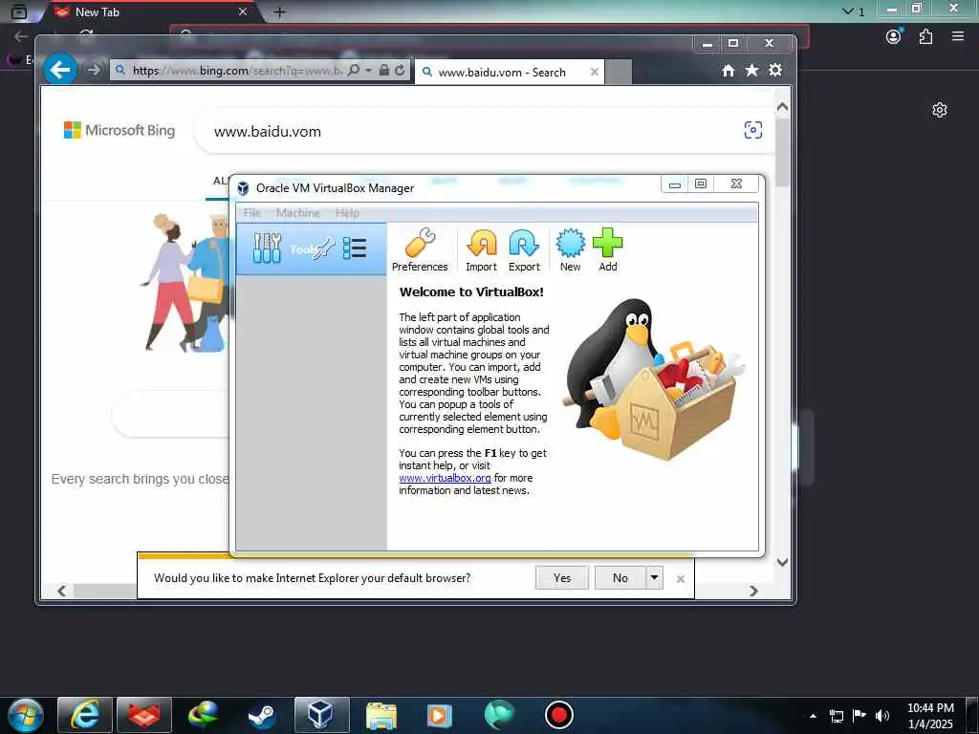
Task: Close the www.baidu.vom search tab
Action: tap(595, 73)
